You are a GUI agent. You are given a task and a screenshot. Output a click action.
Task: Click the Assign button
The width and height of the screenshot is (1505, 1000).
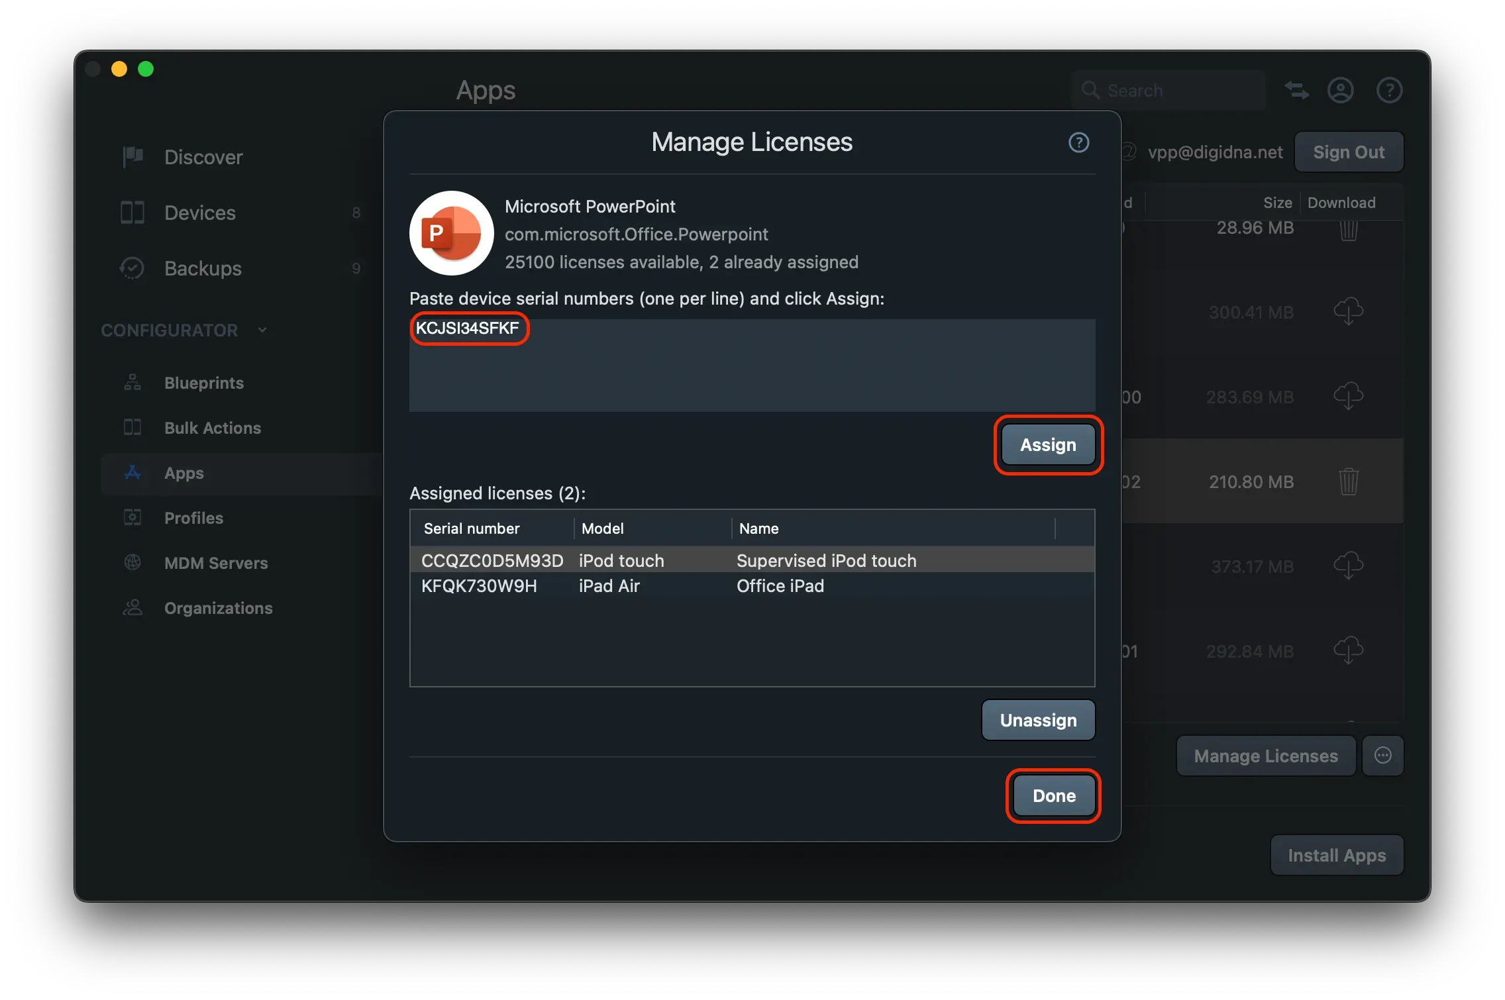pos(1047,444)
